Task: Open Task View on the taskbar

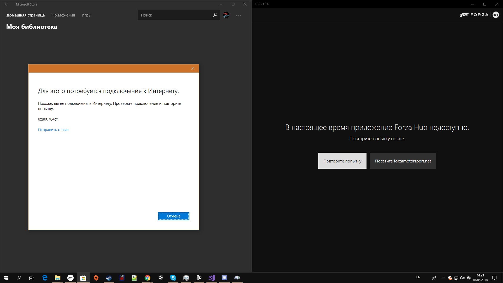Action: (x=31, y=278)
